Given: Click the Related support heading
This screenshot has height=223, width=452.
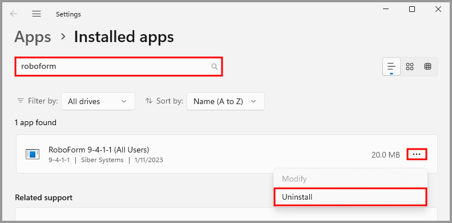Looking at the screenshot, I should coord(43,198).
